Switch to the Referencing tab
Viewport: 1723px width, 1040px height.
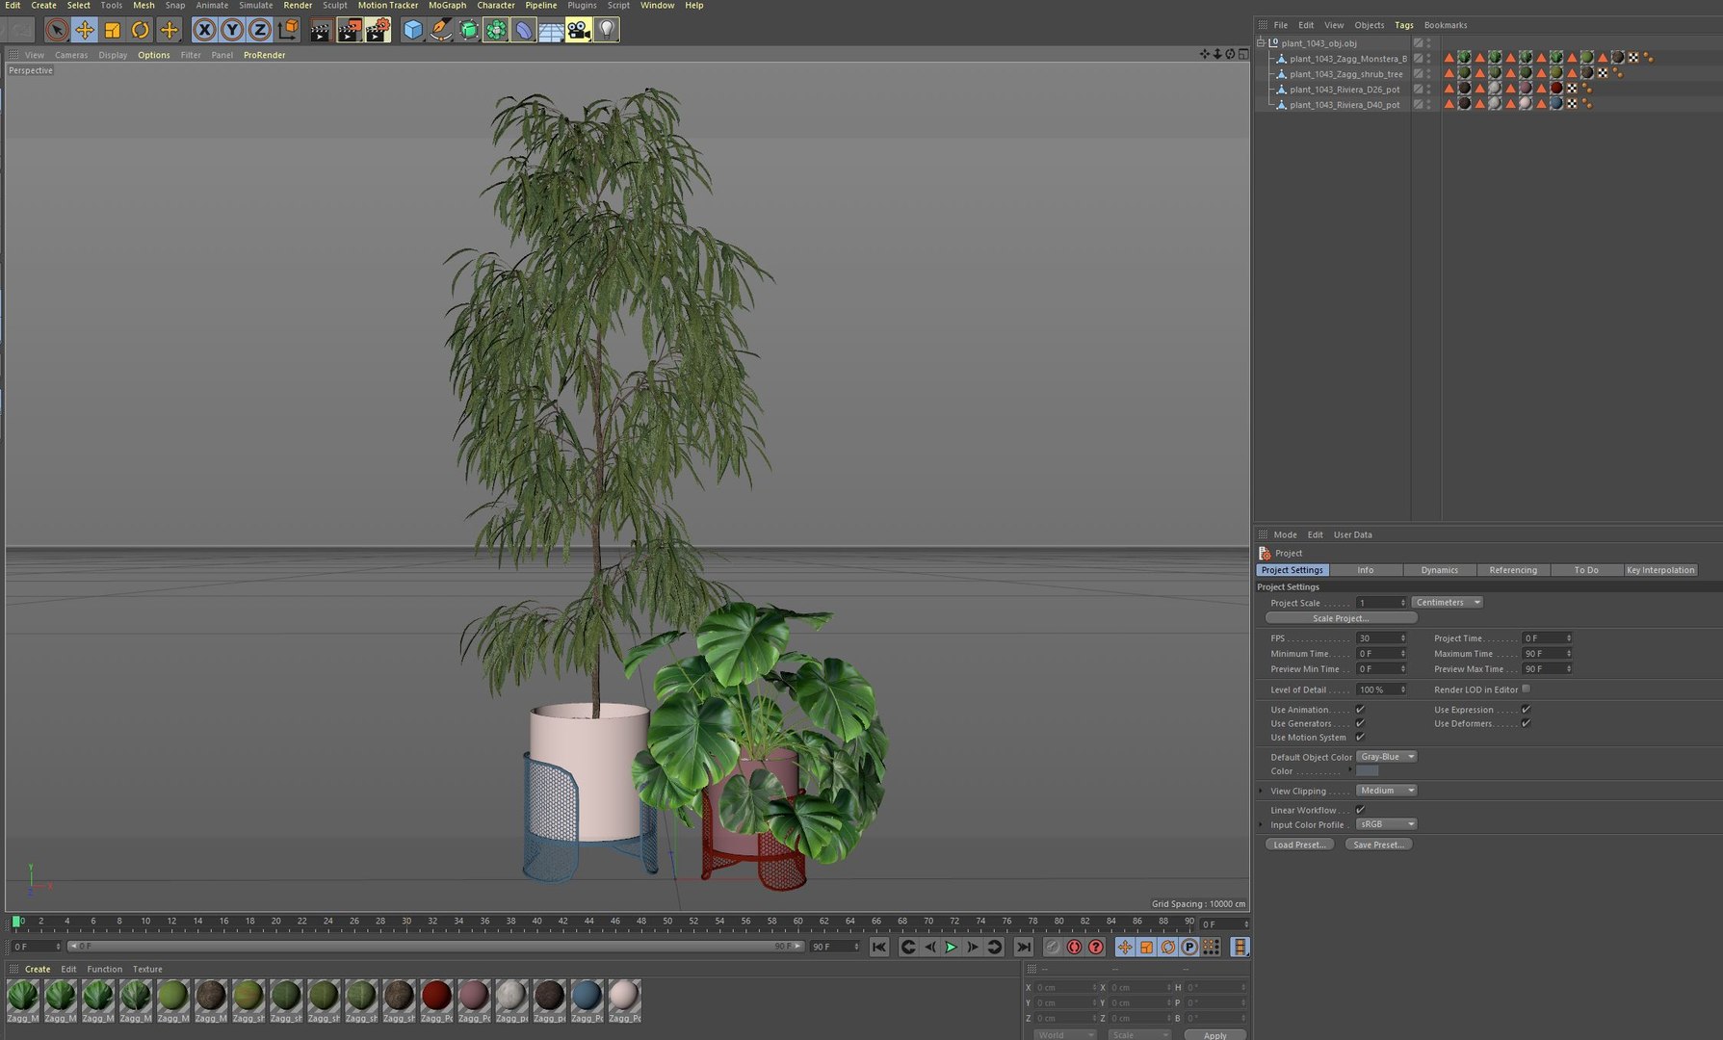(x=1513, y=570)
